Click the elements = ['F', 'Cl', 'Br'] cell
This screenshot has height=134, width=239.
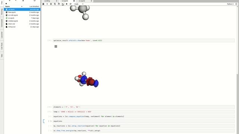[x=143, y=107]
